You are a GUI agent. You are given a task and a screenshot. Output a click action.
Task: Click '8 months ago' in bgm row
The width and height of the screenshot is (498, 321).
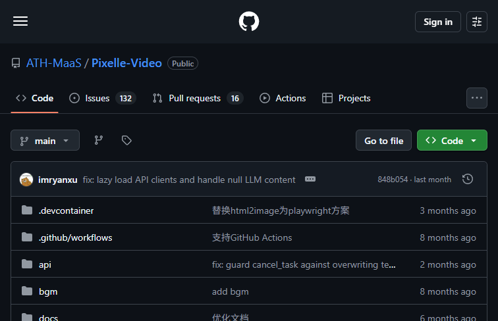pos(448,291)
